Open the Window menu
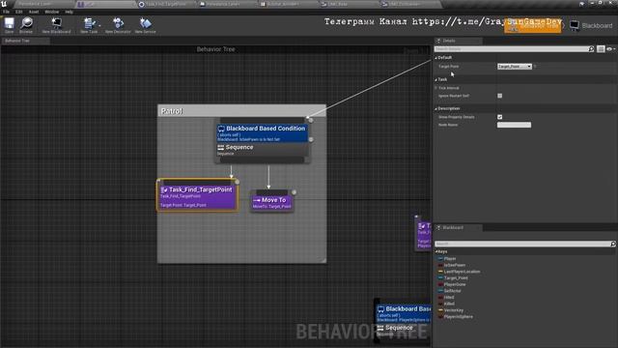The height and width of the screenshot is (348, 618). coord(51,12)
